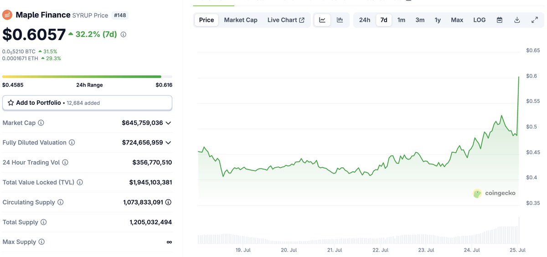Open the Total Value Locked info icon
The height and width of the screenshot is (257, 547).
(x=80, y=182)
